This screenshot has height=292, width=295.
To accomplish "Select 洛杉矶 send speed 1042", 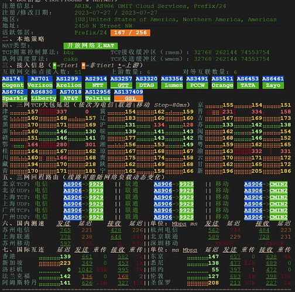I will click(x=85, y=270).
